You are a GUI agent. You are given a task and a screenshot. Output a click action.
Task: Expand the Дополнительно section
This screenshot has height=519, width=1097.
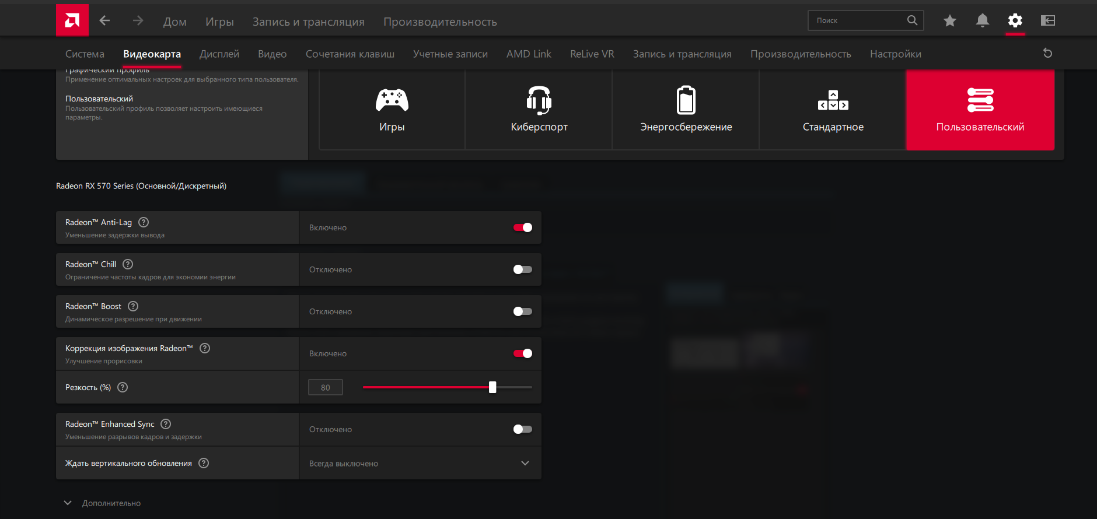pos(103,503)
